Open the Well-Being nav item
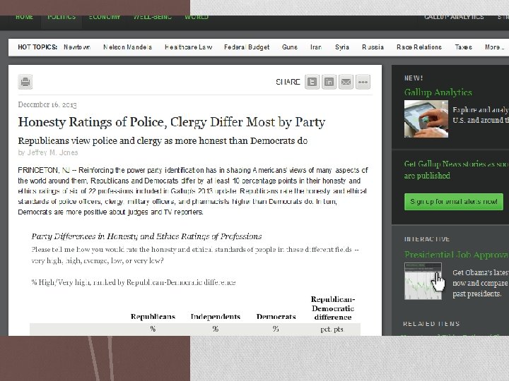The height and width of the screenshot is (381, 509). click(x=152, y=17)
